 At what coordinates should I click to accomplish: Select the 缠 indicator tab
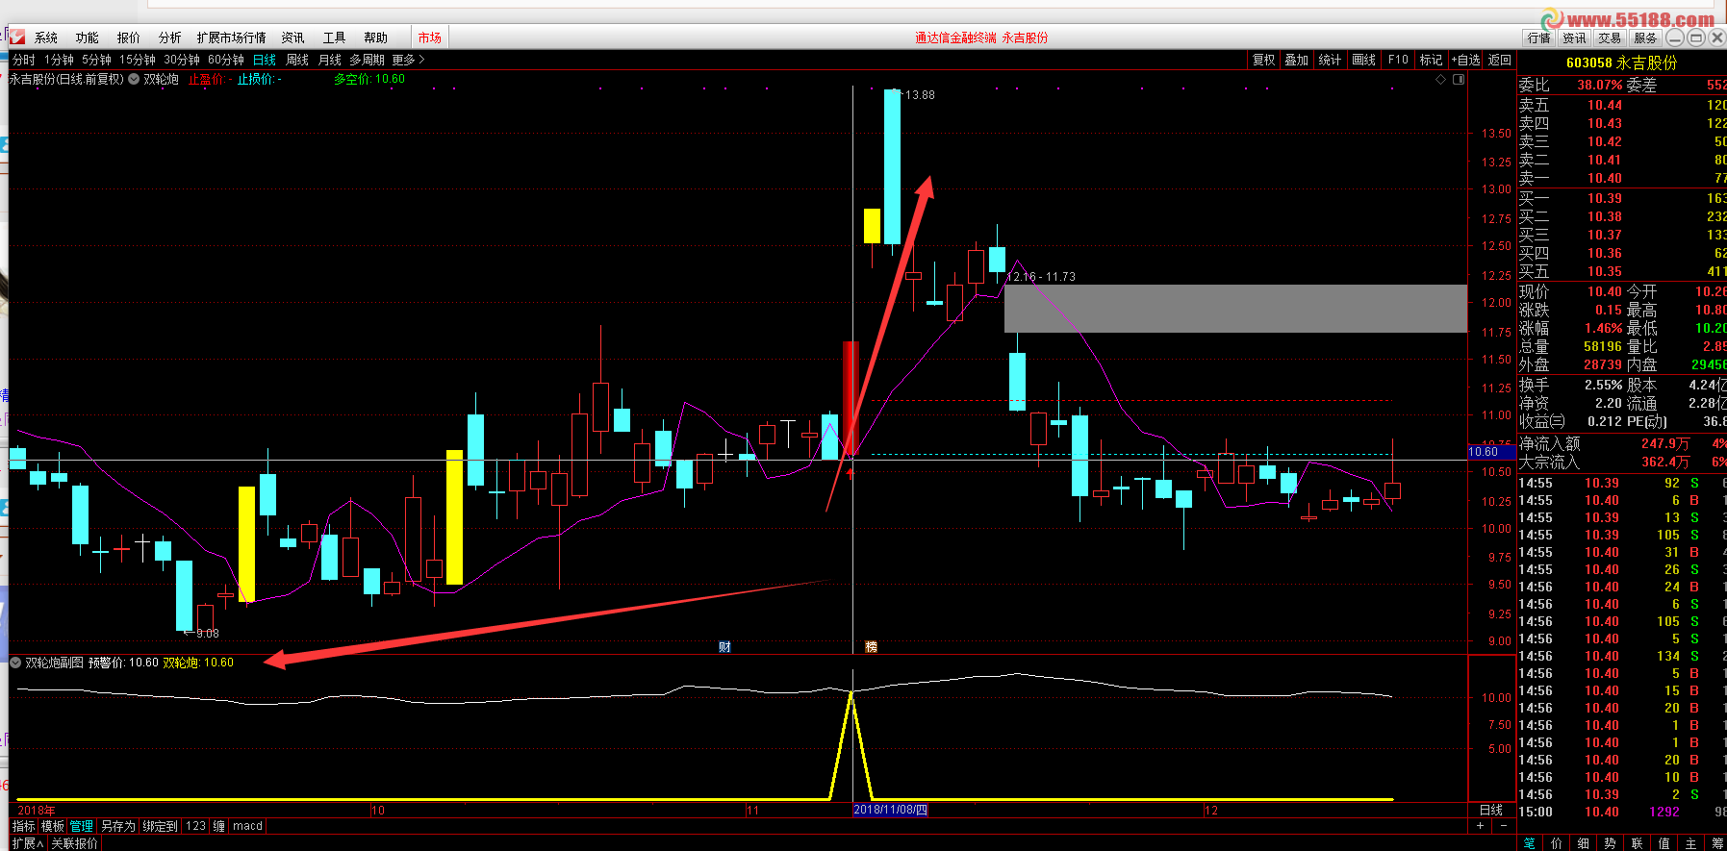(x=219, y=826)
